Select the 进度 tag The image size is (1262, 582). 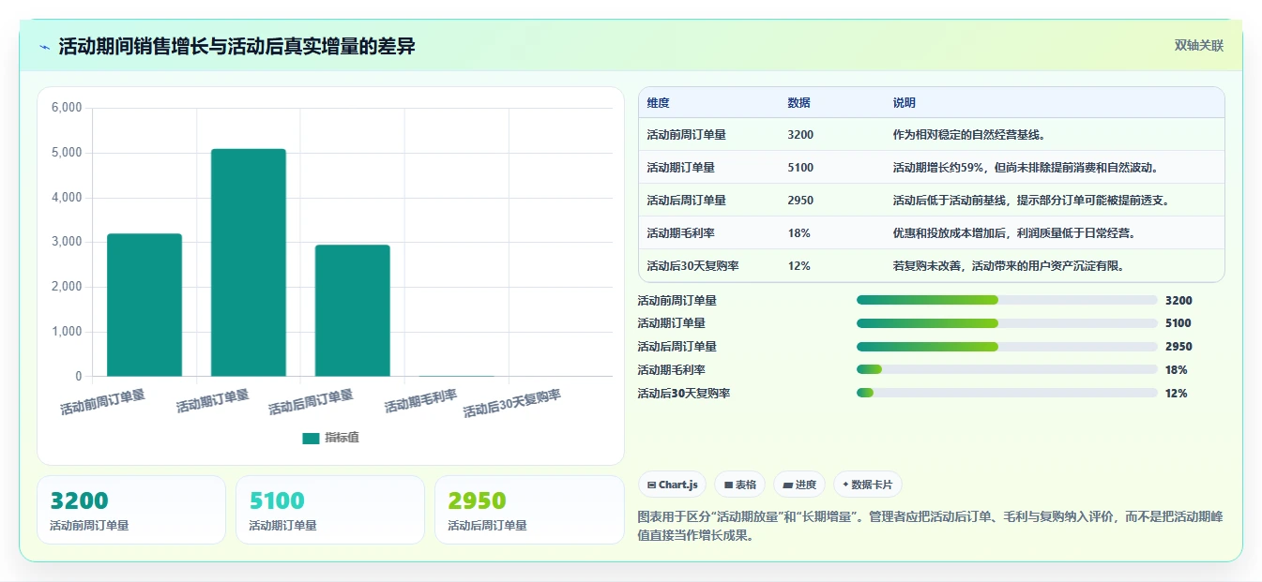pos(799,485)
